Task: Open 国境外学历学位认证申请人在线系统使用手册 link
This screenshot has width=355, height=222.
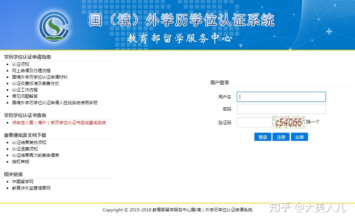Action: tap(55, 102)
